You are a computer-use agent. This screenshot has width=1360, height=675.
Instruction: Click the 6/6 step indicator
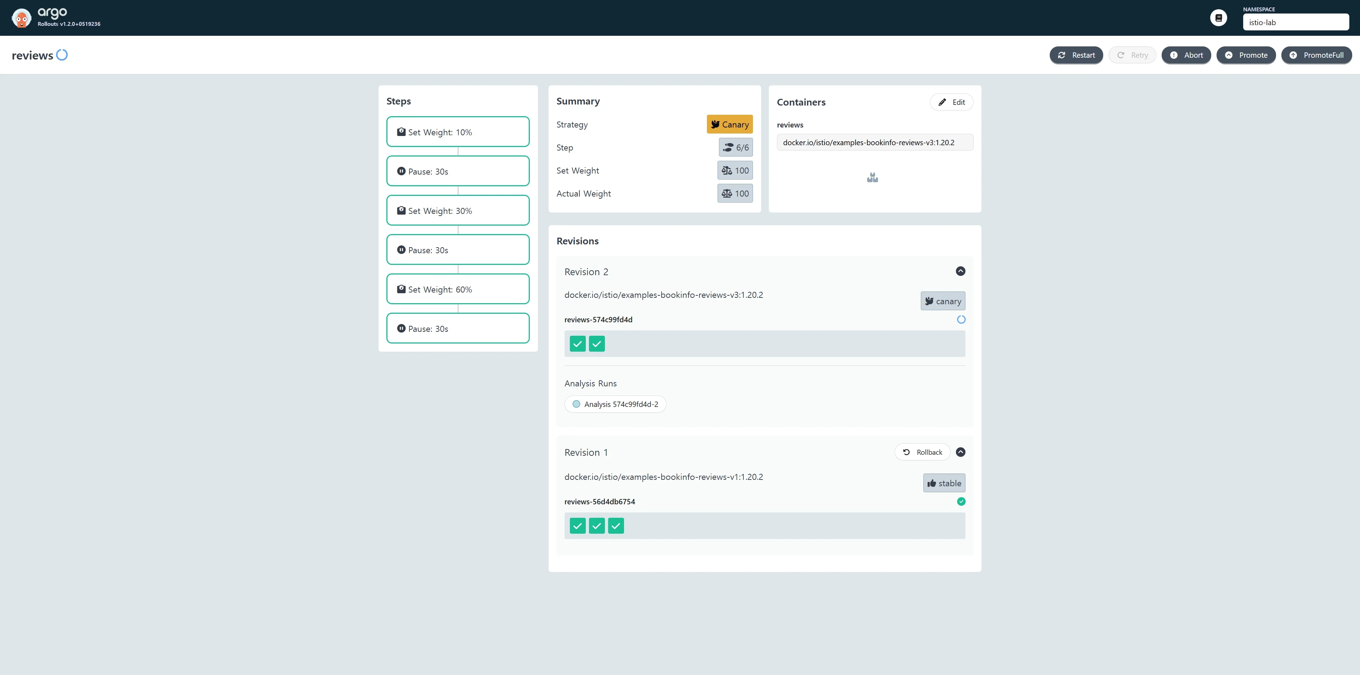click(x=736, y=148)
